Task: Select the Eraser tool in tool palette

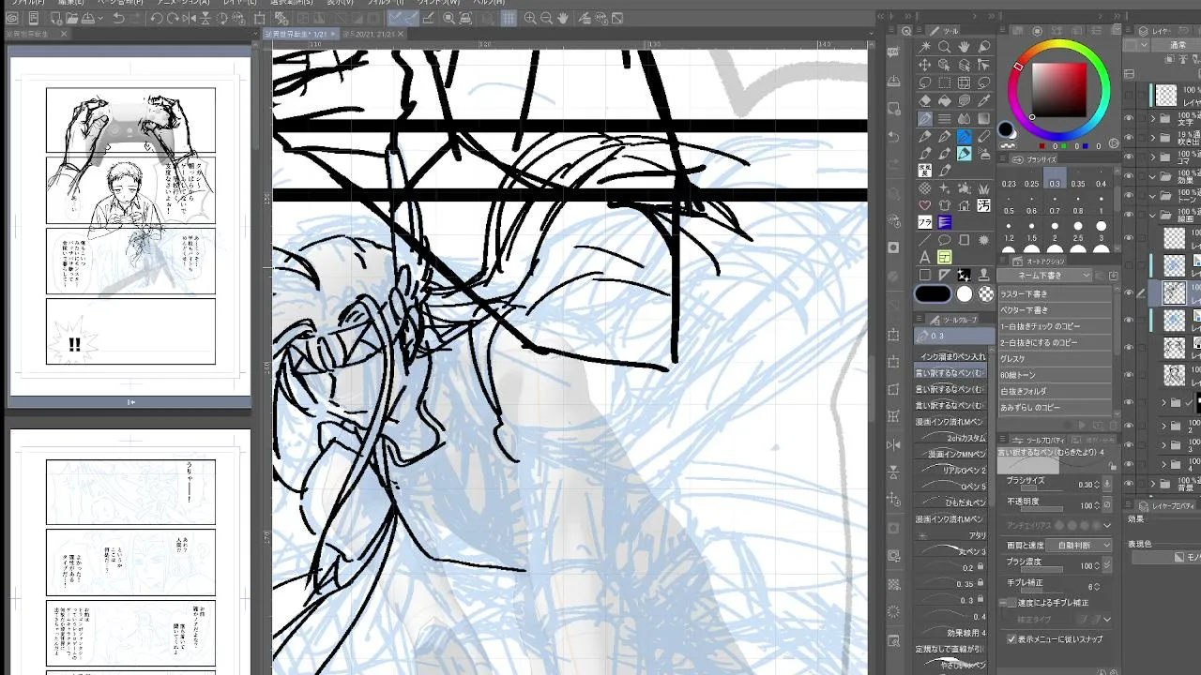Action: 924,101
